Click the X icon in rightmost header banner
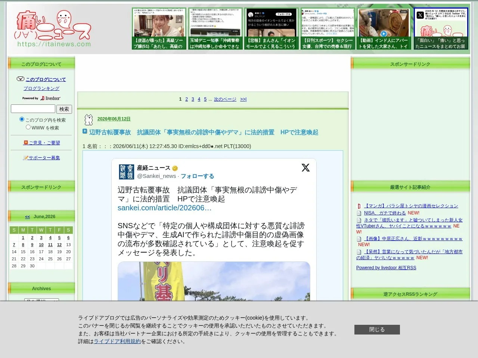 pos(420,15)
